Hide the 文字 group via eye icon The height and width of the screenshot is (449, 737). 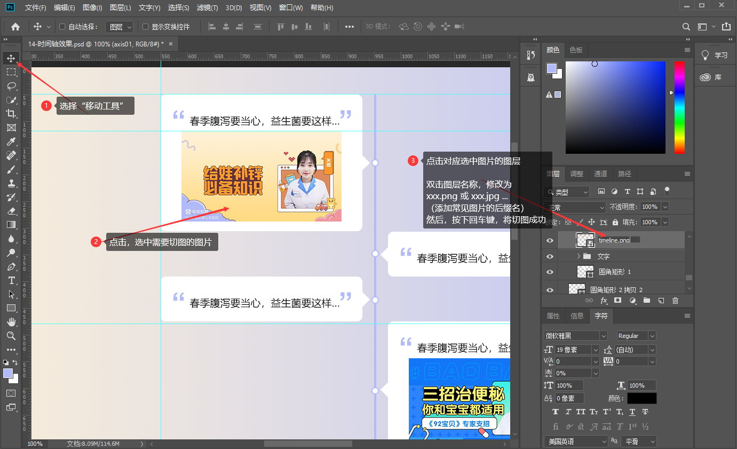click(x=550, y=256)
